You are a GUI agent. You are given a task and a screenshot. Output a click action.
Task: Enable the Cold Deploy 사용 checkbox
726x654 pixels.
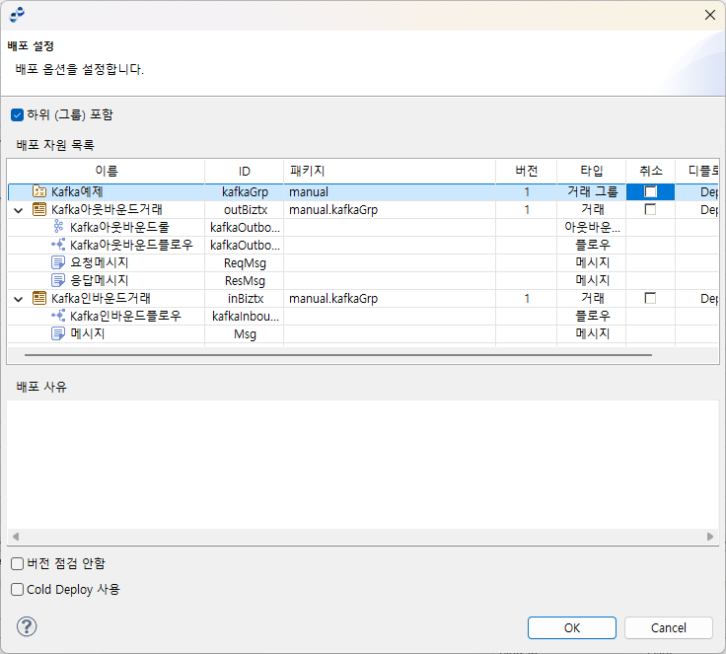(x=17, y=589)
